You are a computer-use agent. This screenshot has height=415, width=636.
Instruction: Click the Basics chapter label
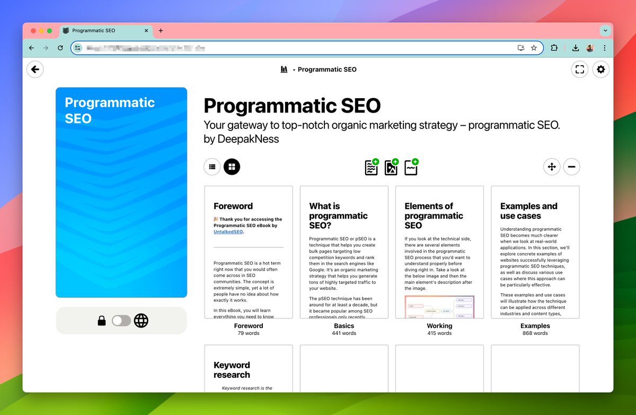[344, 326]
